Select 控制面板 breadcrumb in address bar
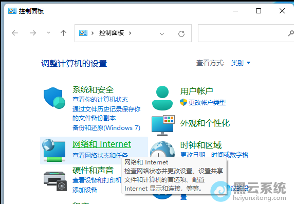This screenshot has width=294, height=204. click(x=112, y=33)
